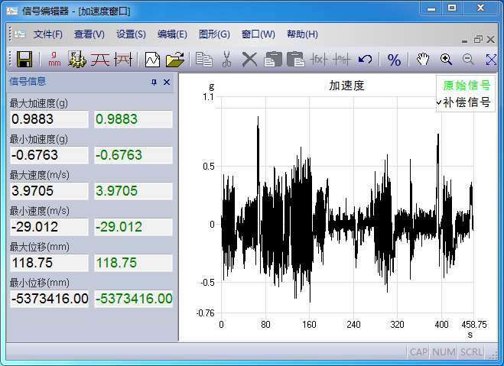Click the black max acceleration field 0.9883
Image resolution: width=504 pixels, height=366 pixels.
point(49,119)
